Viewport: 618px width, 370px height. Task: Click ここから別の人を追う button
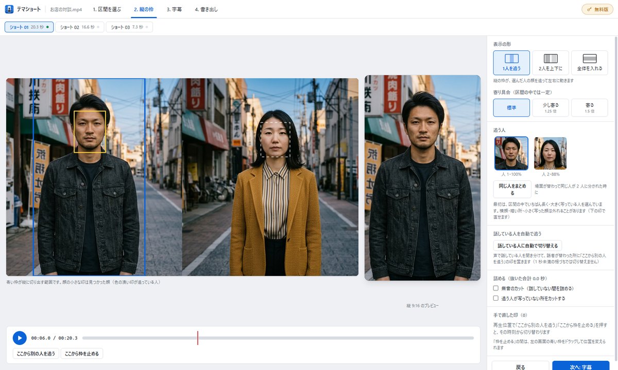click(x=36, y=354)
